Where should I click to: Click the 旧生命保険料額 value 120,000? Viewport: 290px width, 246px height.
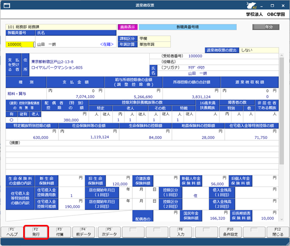(120, 184)
